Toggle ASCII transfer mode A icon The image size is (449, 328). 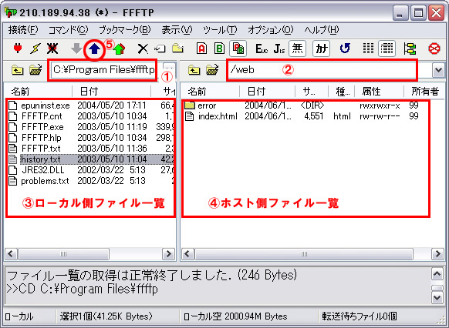pos(202,49)
